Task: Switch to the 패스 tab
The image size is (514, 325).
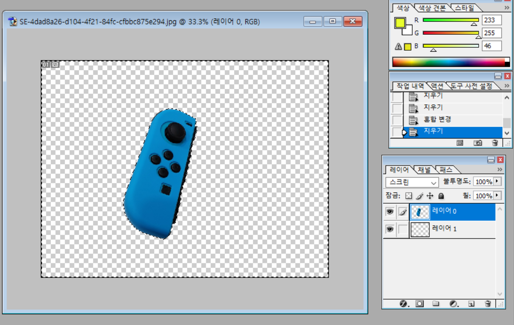Action: click(x=446, y=169)
